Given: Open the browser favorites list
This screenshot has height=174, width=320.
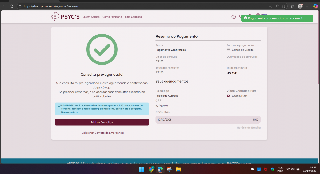Looking at the screenshot, I should (x=293, y=6).
